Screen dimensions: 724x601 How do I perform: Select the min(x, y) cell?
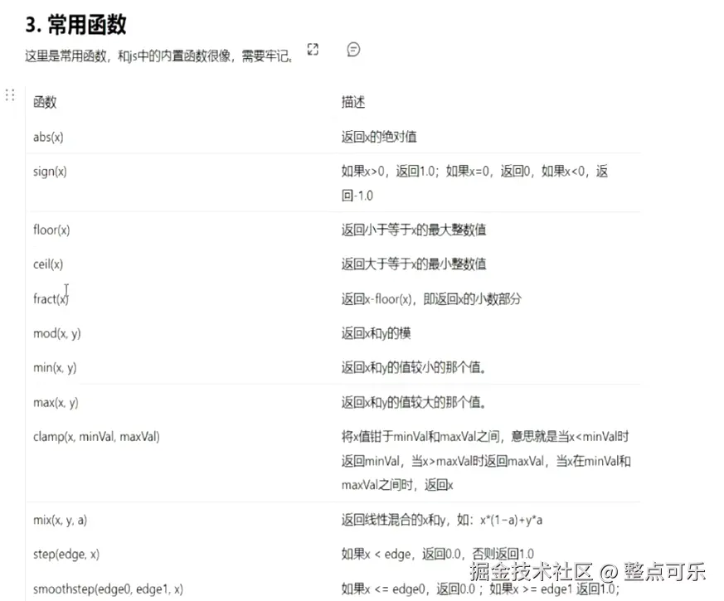tap(55, 368)
